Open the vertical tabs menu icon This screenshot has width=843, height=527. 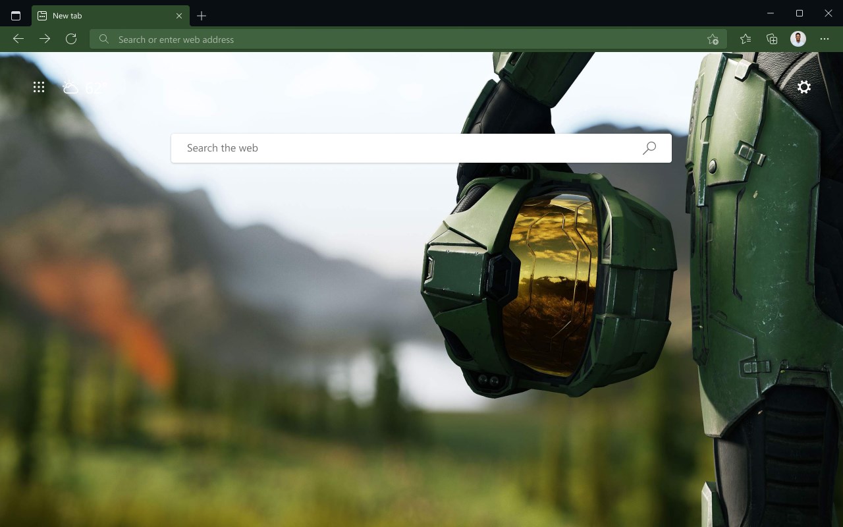click(16, 15)
